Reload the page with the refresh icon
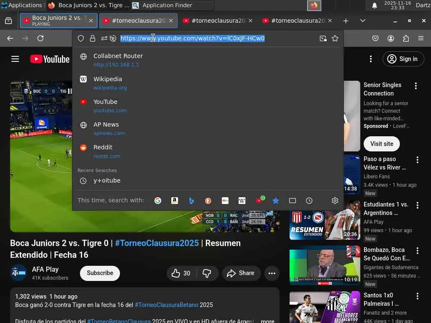Viewport: 431px width, 323px height. (40, 38)
